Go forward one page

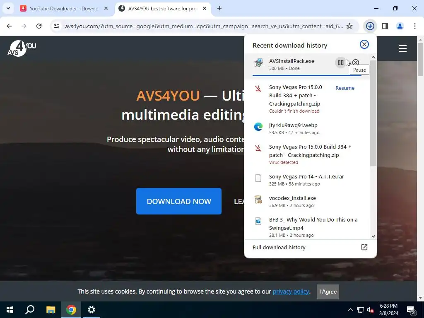click(24, 26)
